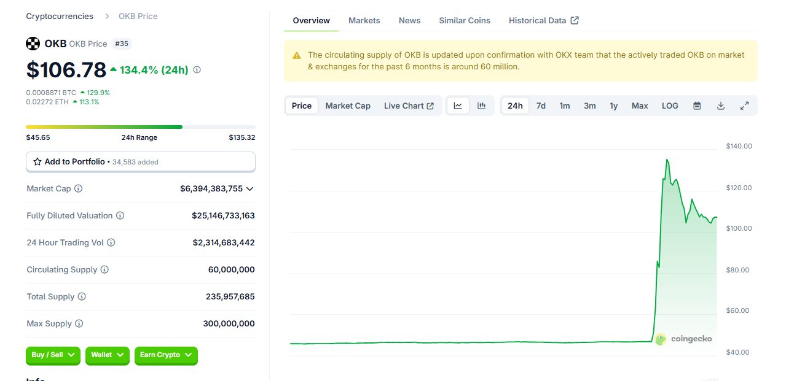Open the calendar date range picker
This screenshot has width=786, height=381.
[x=697, y=106]
